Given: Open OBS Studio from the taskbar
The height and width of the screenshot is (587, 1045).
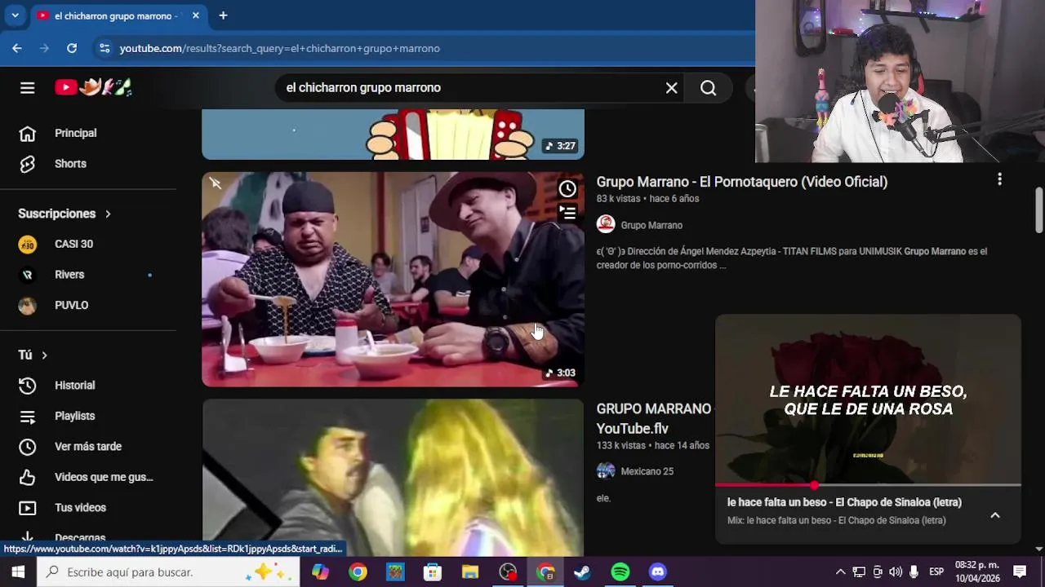Looking at the screenshot, I should (x=508, y=572).
